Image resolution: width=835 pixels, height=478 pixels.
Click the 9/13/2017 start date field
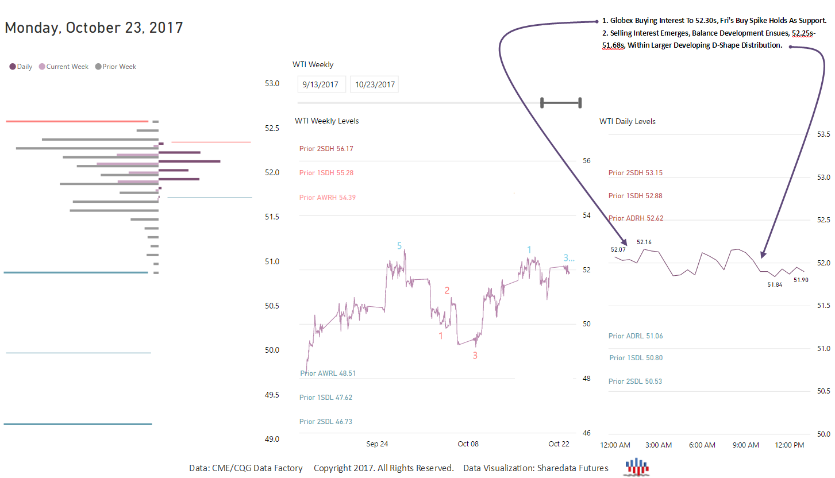point(322,84)
